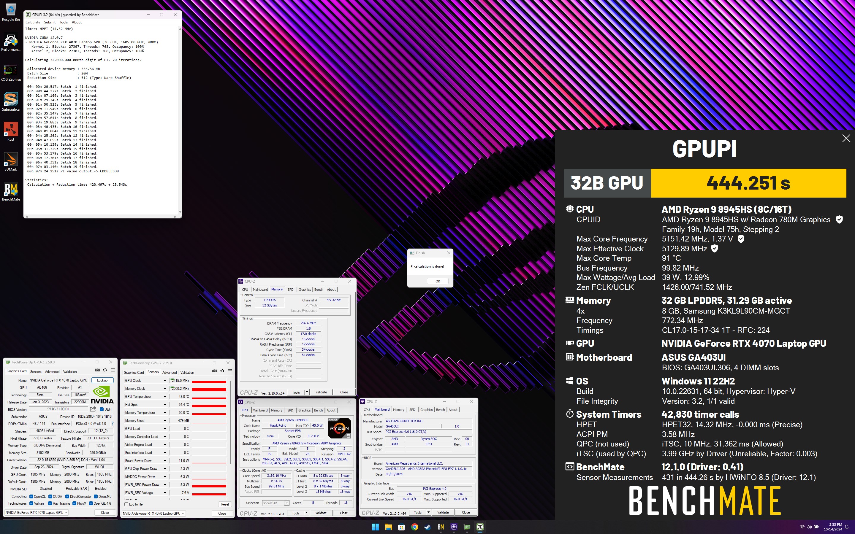
Task: Open Calculate menu in GPUPI
Action: point(33,22)
